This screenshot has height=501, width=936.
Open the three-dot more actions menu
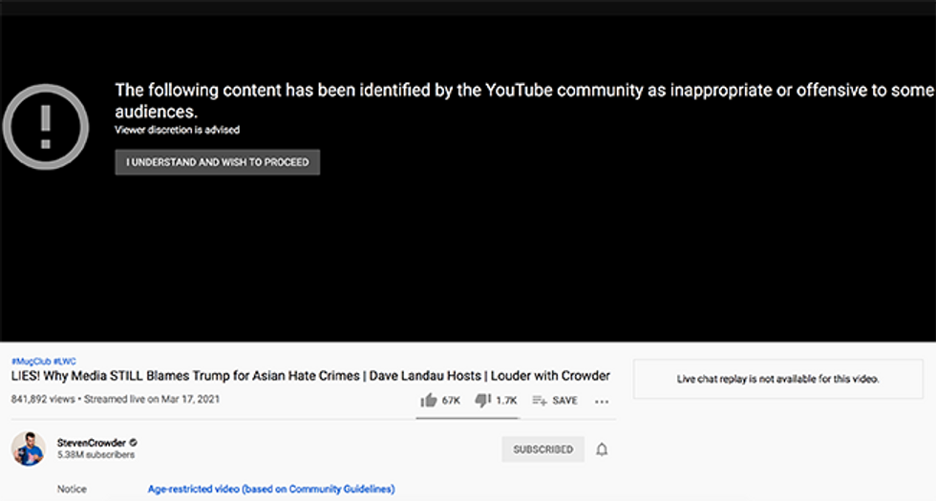click(602, 402)
